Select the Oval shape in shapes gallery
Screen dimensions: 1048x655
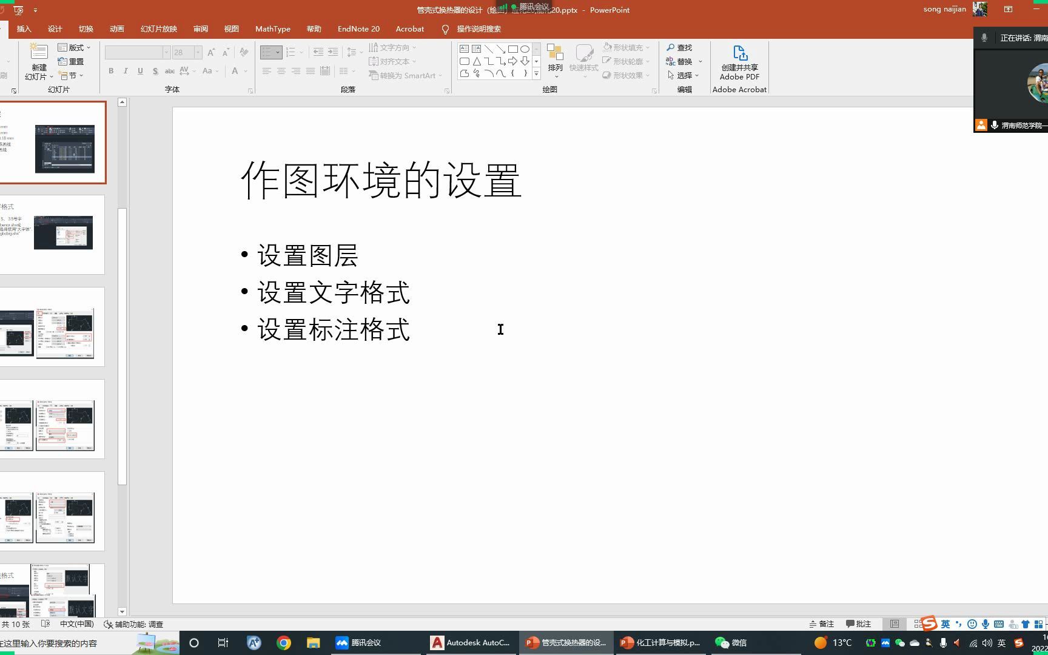(525, 49)
